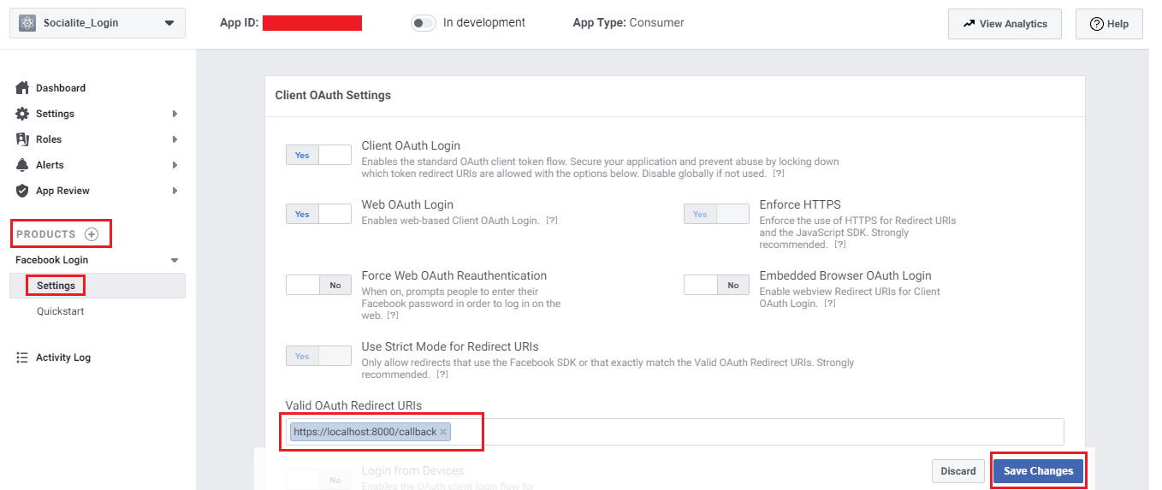Expand the Settings submenu arrow
Image resolution: width=1162 pixels, height=490 pixels.
tap(175, 114)
